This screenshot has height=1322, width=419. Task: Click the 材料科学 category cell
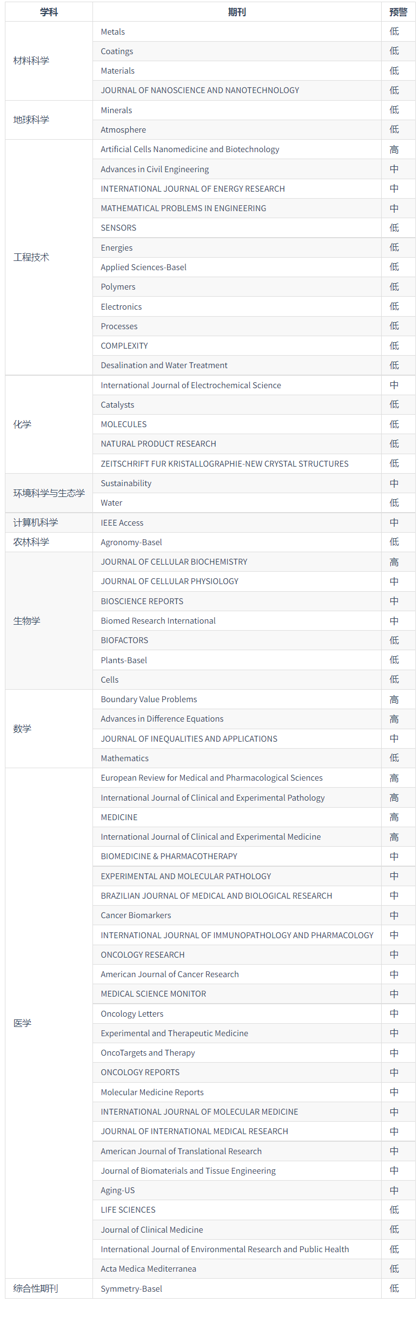(31, 61)
